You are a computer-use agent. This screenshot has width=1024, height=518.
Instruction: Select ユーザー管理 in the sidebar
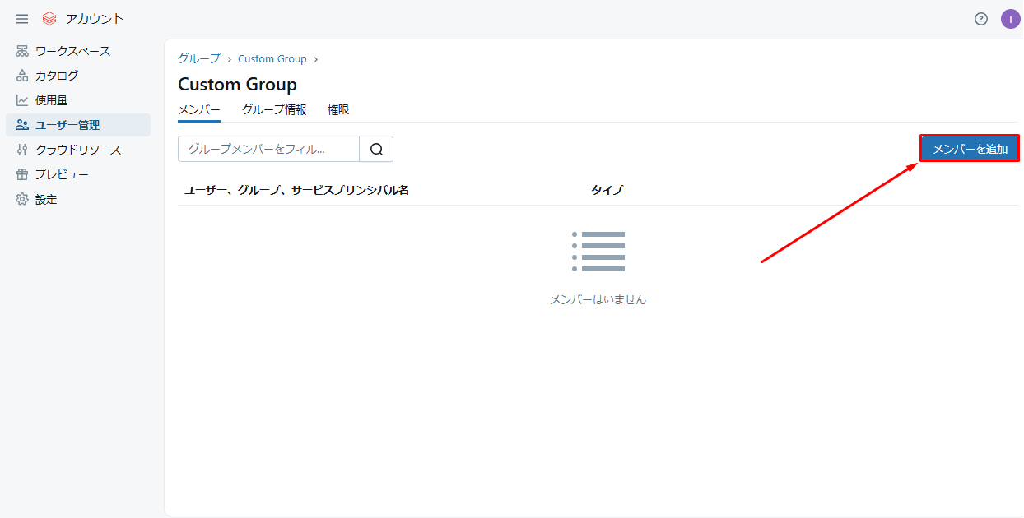pos(78,125)
